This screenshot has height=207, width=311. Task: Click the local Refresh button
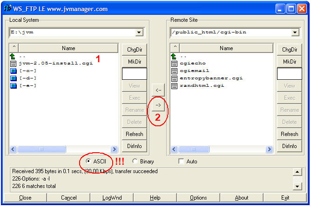click(135, 134)
